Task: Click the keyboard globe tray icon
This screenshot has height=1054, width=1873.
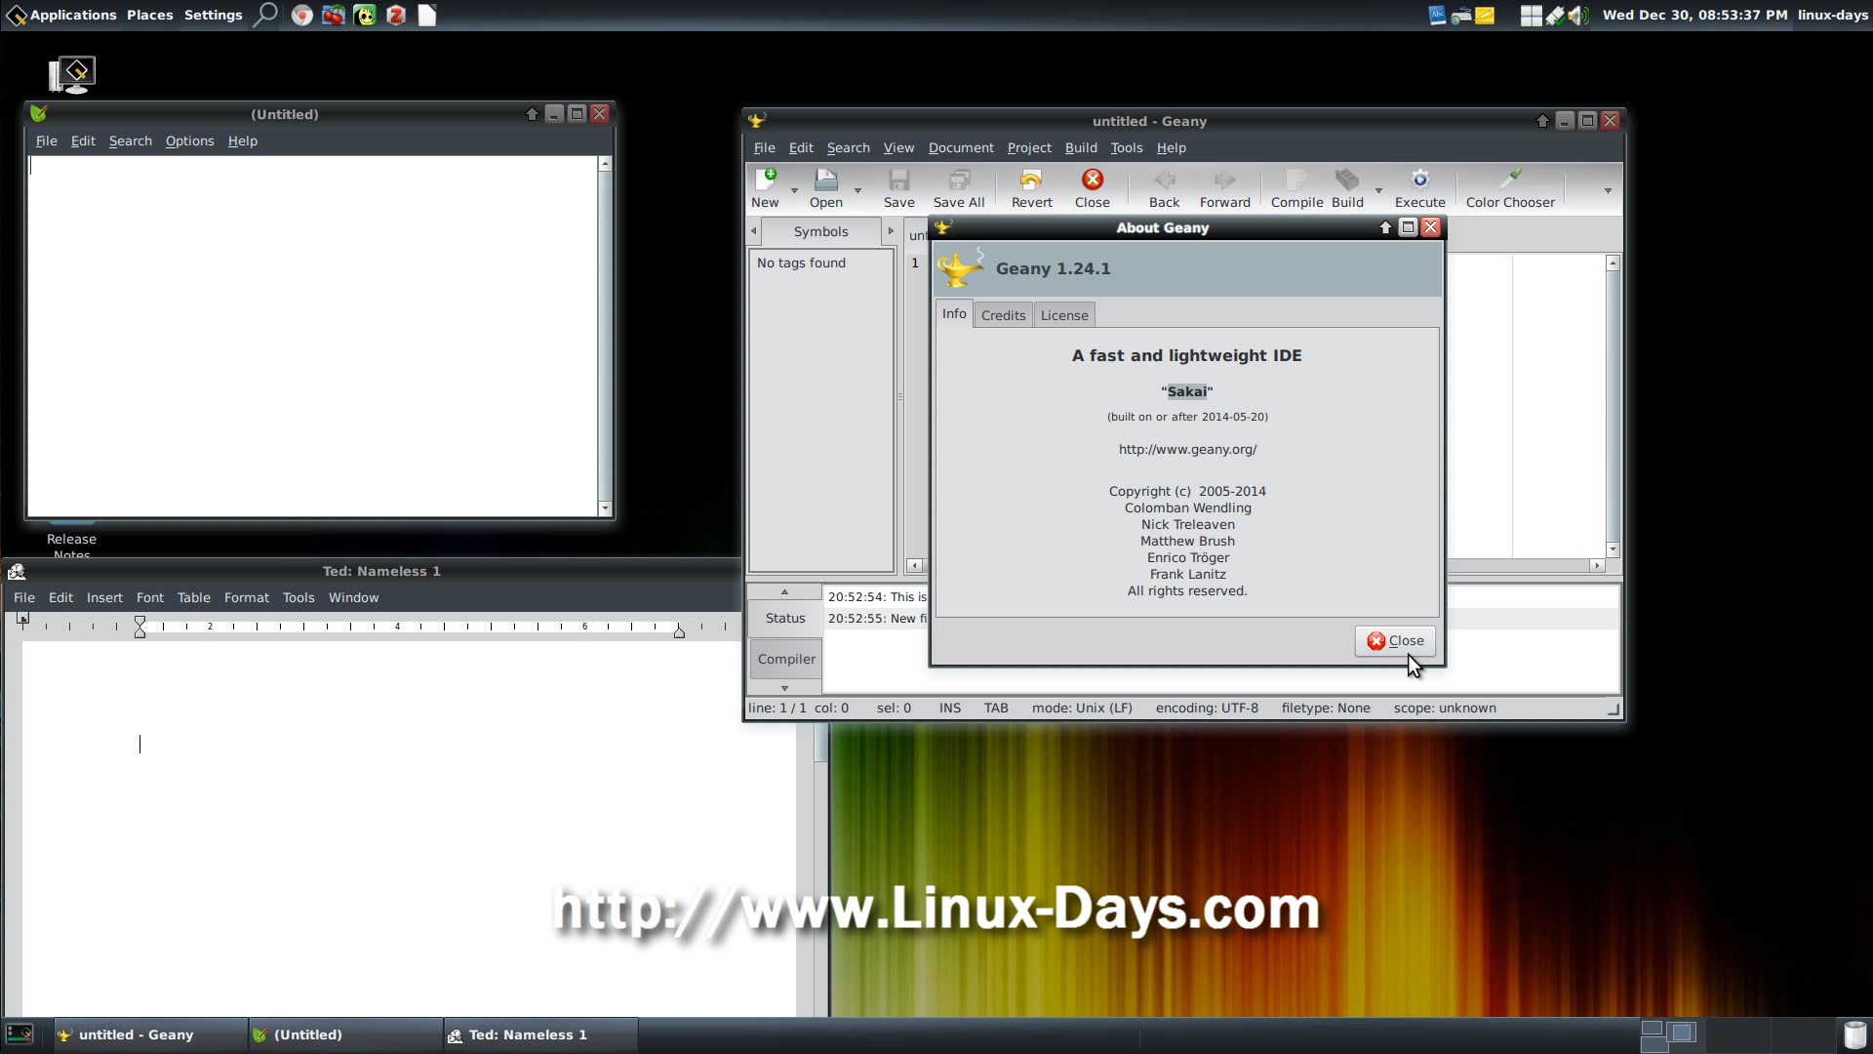Action: (1461, 15)
